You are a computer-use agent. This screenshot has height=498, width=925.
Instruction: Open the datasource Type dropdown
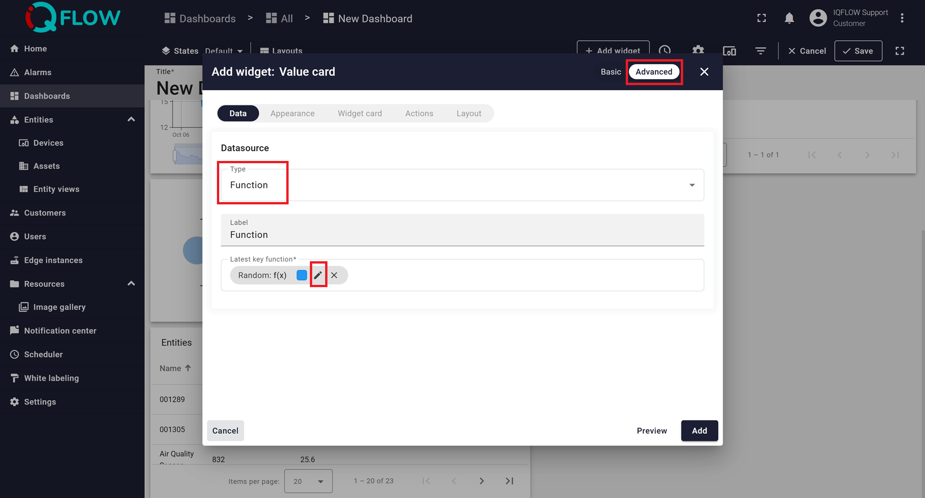tap(462, 185)
